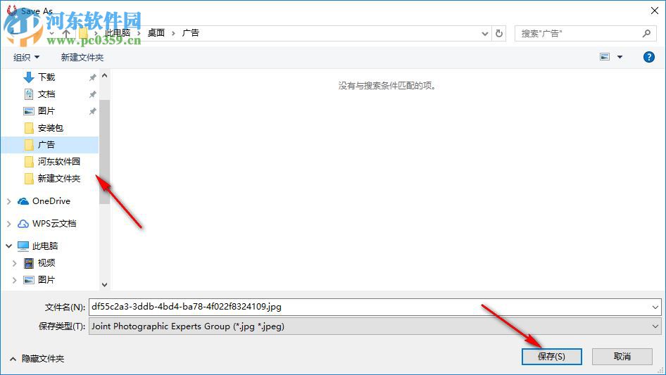
Task: Open the 新建文件夹 folder in sidebar
Action: coord(58,179)
